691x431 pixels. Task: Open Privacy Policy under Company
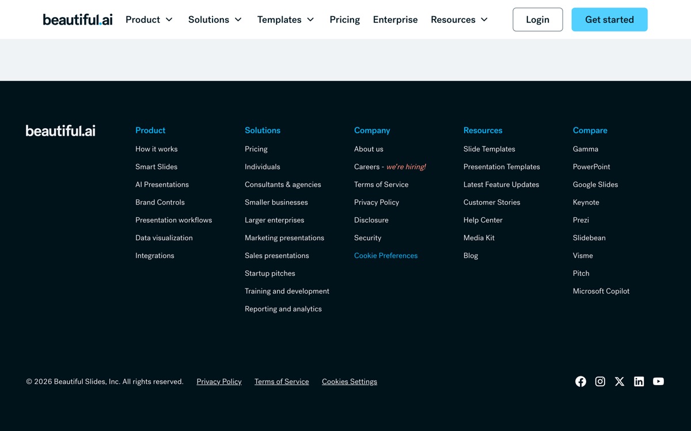(x=377, y=202)
